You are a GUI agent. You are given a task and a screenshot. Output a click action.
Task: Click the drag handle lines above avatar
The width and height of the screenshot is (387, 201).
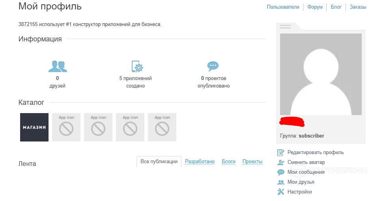point(285,27)
